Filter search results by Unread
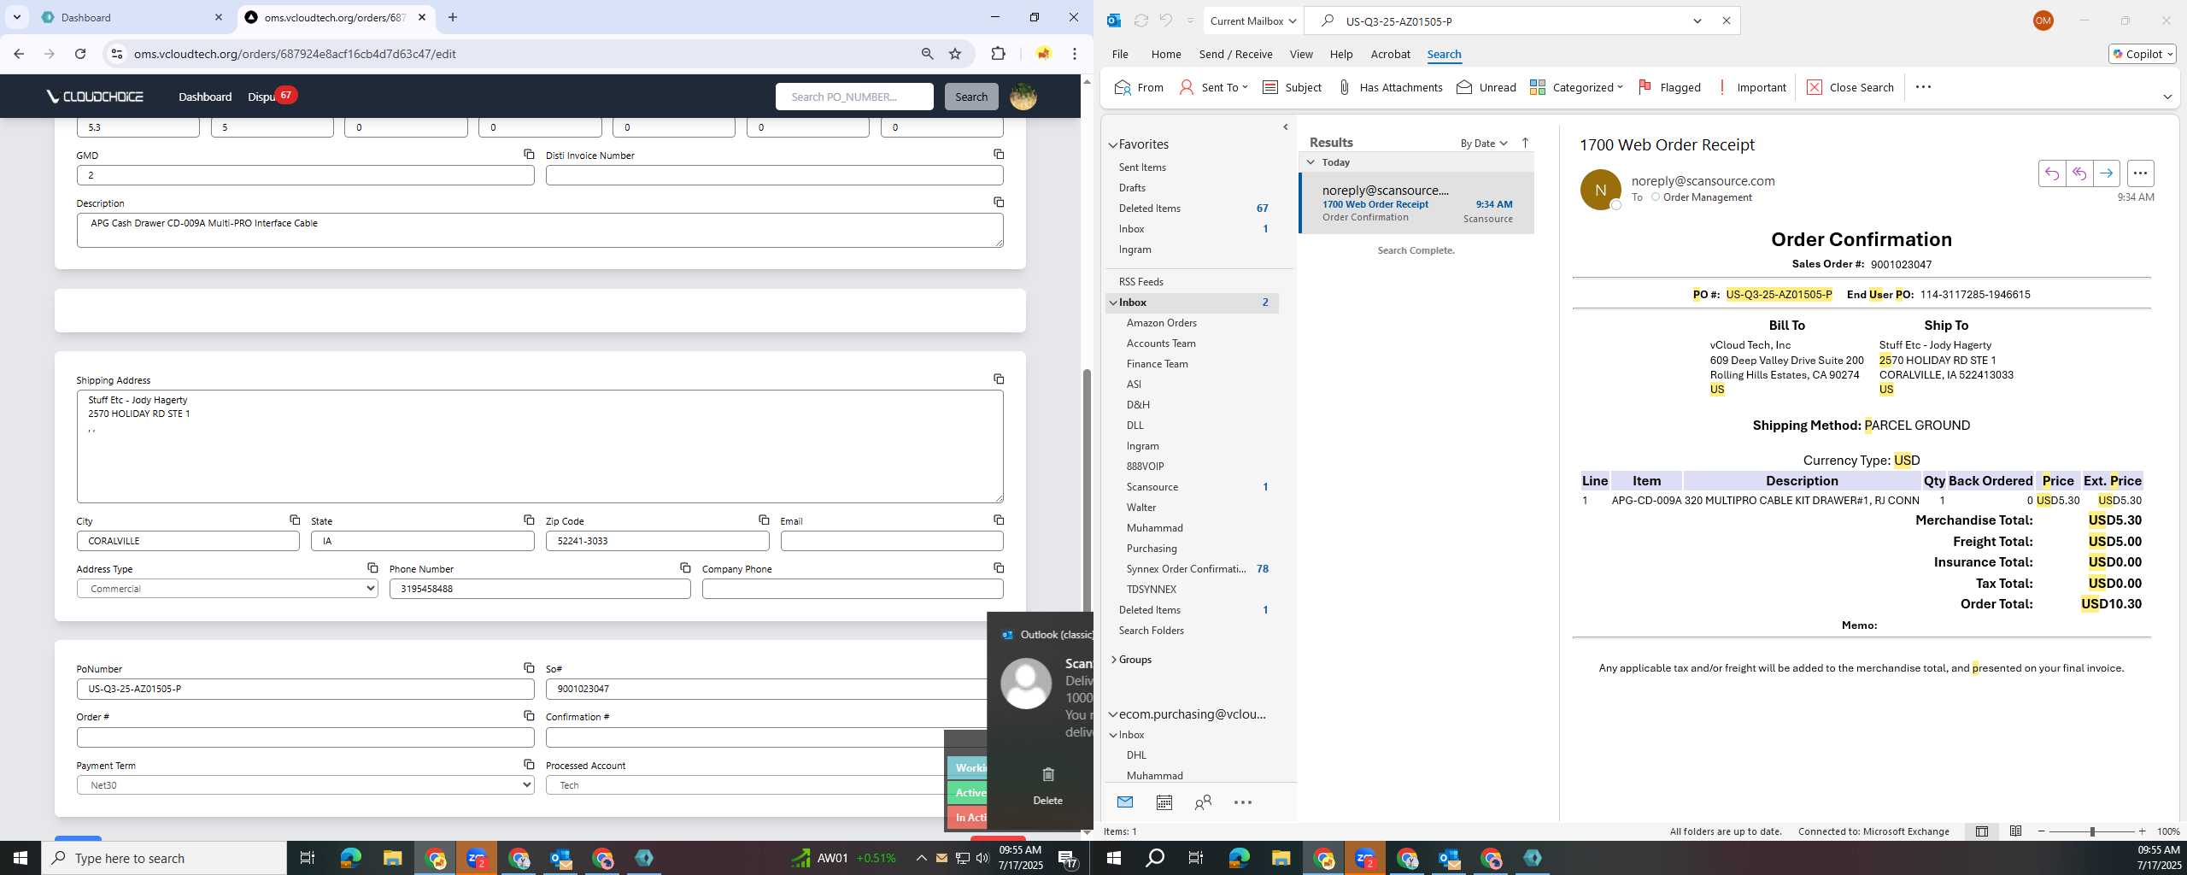2187x875 pixels. (x=1486, y=87)
